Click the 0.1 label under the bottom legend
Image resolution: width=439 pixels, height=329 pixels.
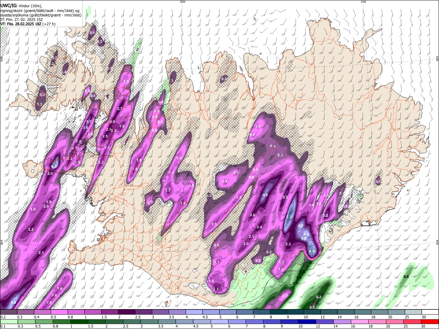[3, 326]
